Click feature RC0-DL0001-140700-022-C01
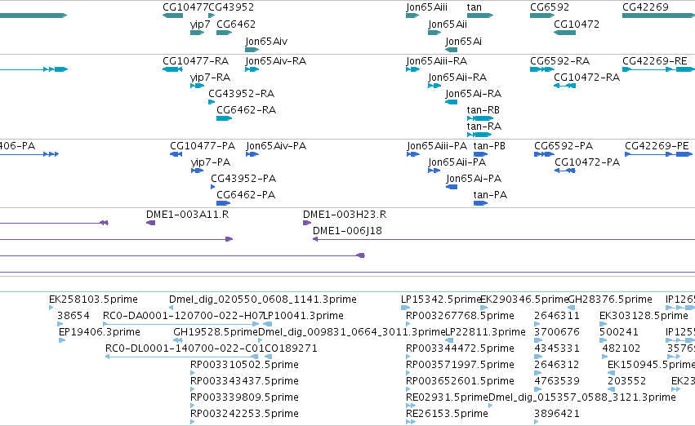 point(185,348)
